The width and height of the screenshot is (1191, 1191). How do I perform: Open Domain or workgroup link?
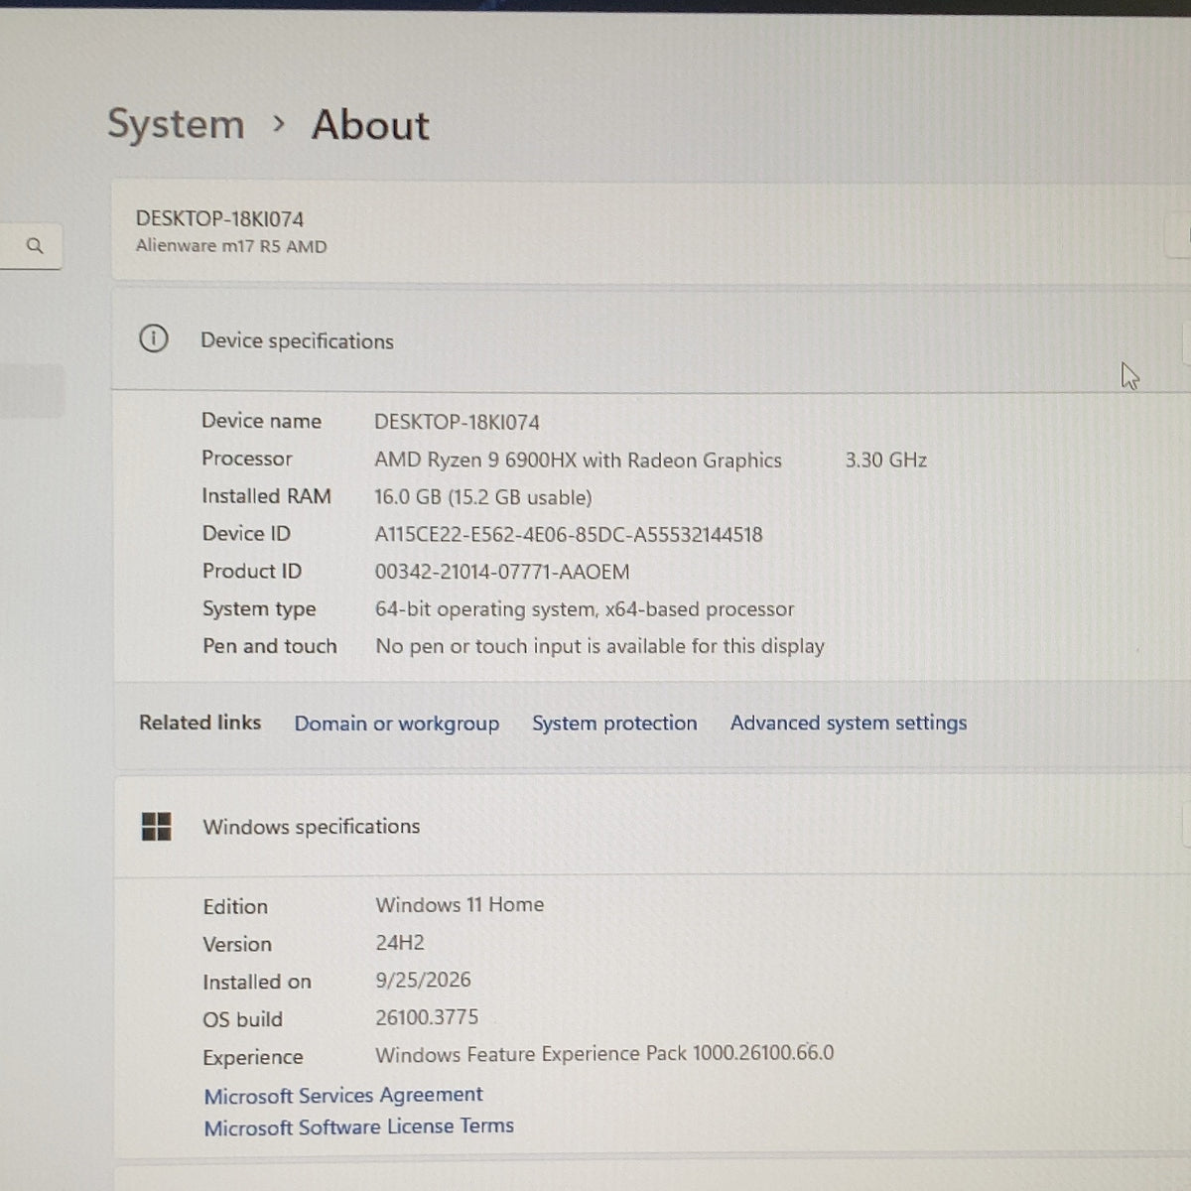pos(397,724)
